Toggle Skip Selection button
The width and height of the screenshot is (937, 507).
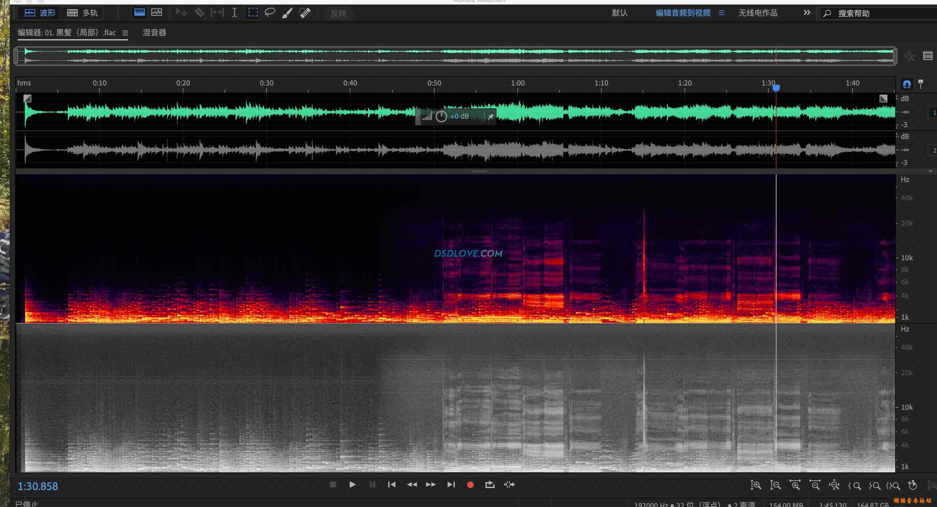(x=510, y=484)
